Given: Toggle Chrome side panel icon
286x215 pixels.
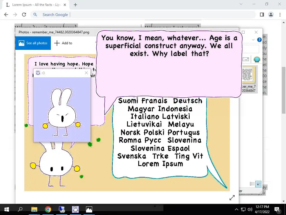Looking at the screenshot, I should [x=262, y=15].
